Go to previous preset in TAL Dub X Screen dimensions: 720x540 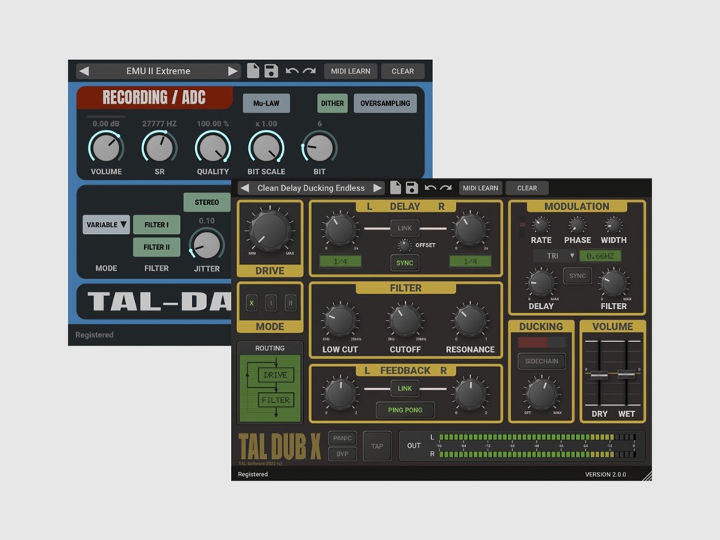tap(244, 187)
